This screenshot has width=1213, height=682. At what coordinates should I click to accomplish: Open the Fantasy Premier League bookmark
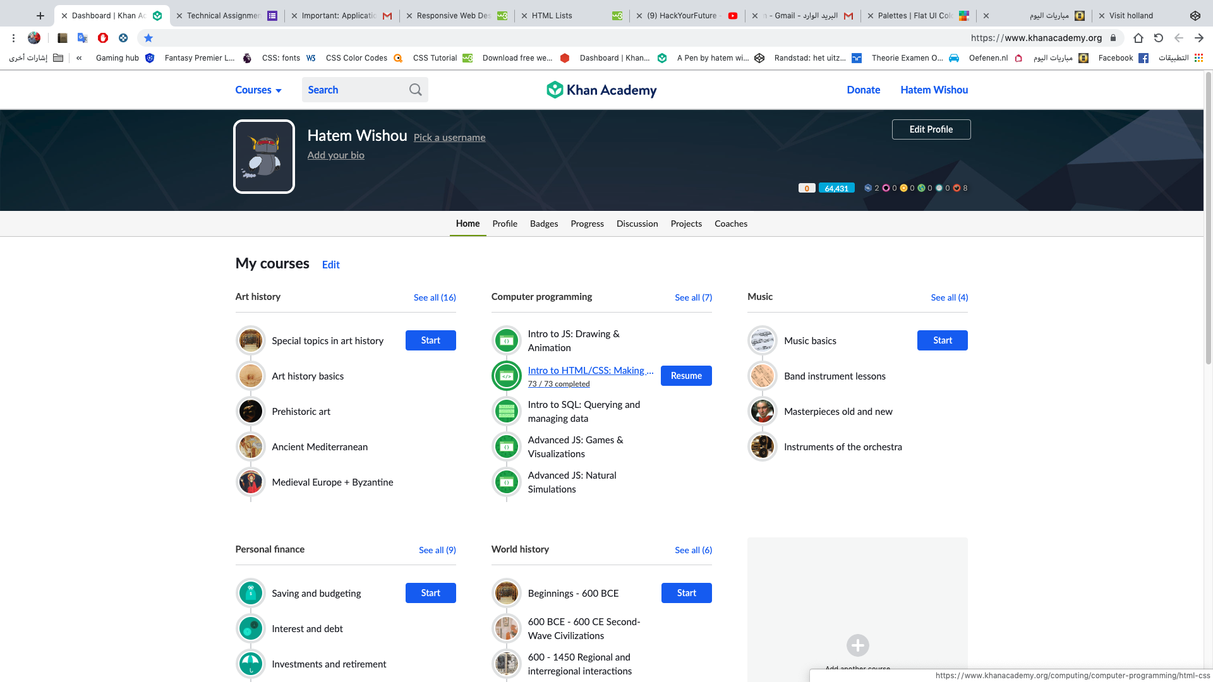click(208, 57)
